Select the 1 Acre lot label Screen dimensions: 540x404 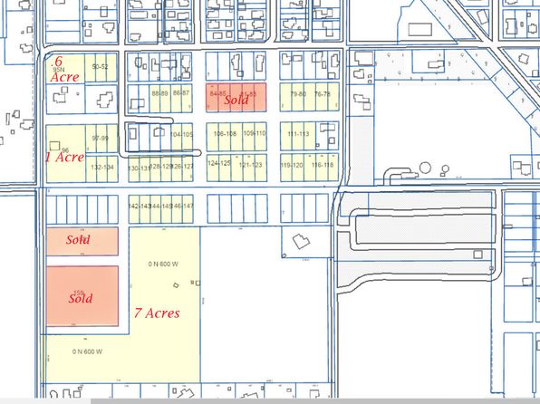[64, 157]
